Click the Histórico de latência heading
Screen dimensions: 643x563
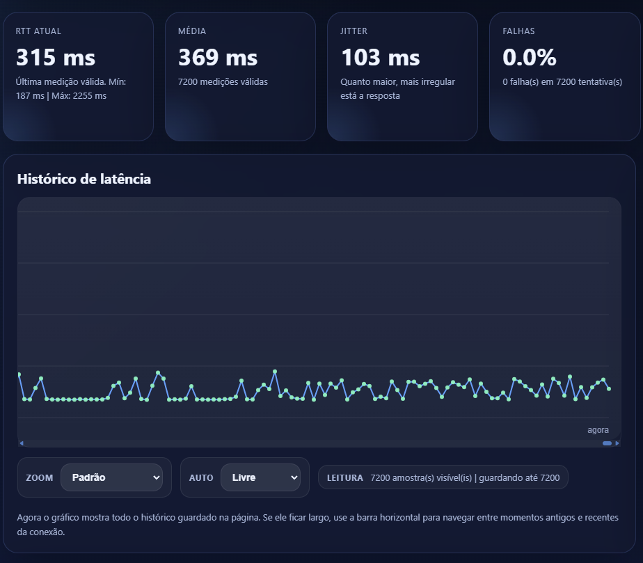click(83, 179)
